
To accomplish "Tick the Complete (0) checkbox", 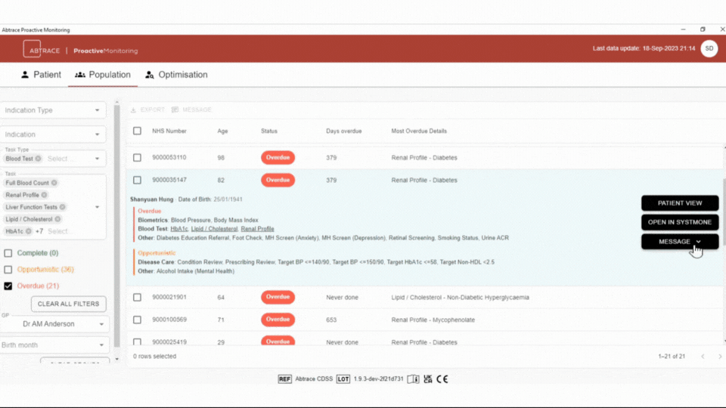I will 8,253.
